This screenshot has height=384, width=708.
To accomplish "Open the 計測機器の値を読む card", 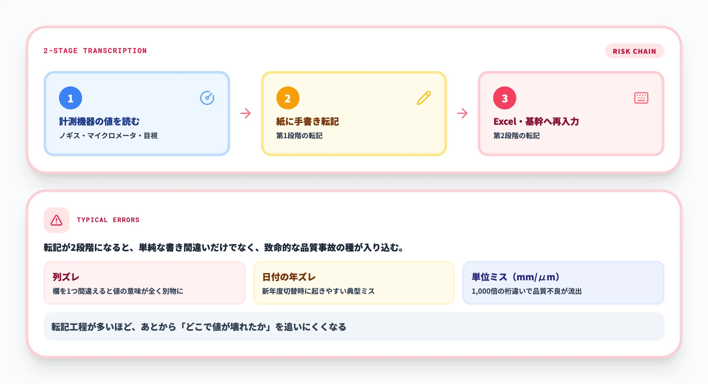I will [137, 114].
